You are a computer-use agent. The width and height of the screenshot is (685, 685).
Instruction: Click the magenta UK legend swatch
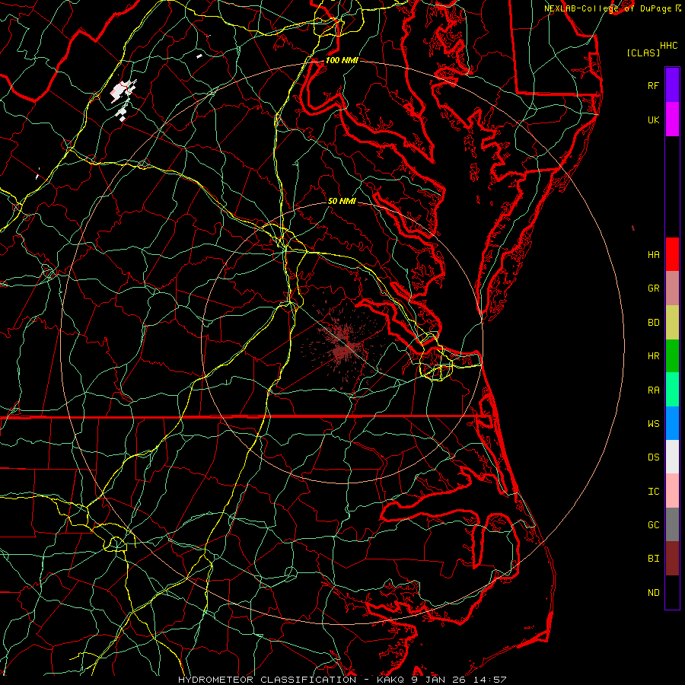point(672,119)
